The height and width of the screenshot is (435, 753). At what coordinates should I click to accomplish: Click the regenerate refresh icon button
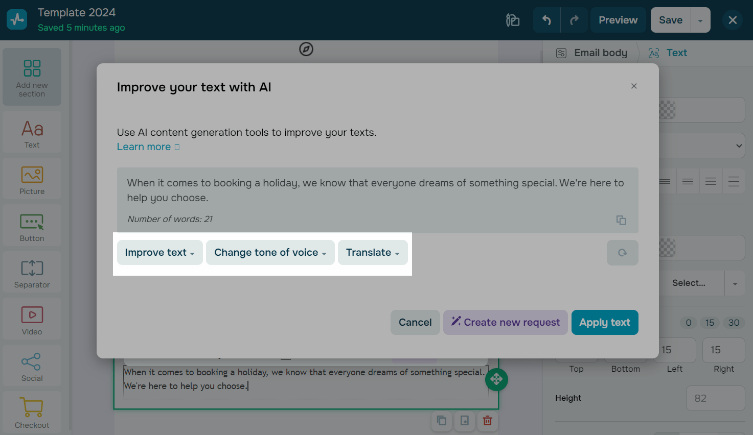(x=622, y=253)
